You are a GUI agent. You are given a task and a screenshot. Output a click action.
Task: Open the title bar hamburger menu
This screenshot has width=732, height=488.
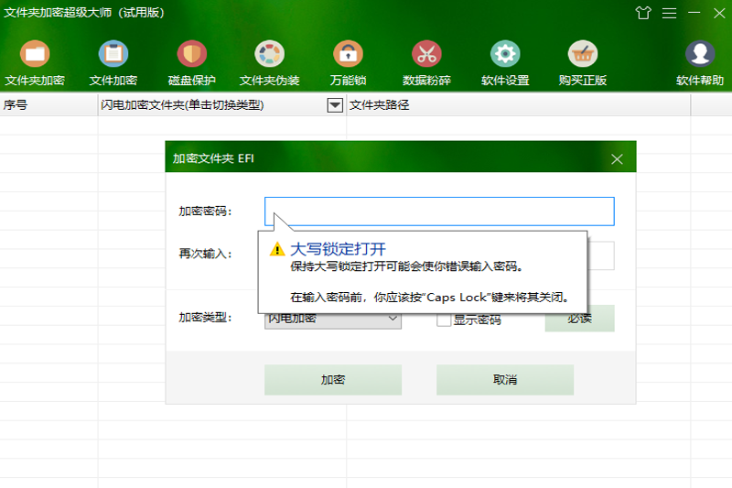click(670, 13)
